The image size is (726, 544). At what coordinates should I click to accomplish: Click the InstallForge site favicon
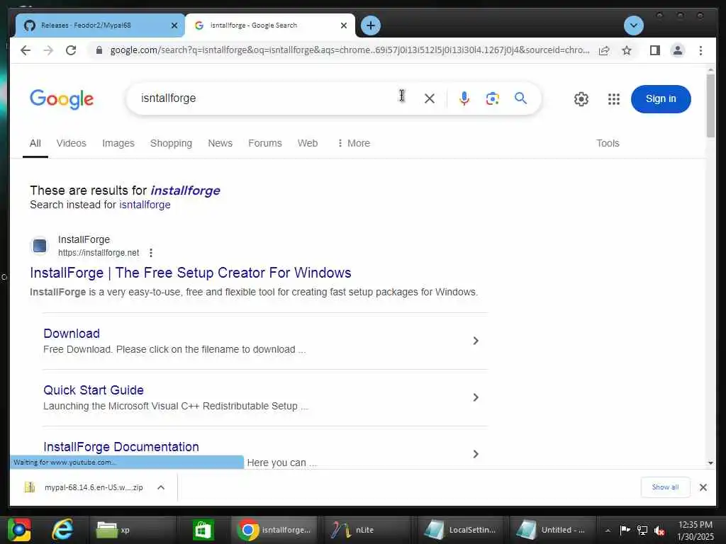[x=40, y=246]
